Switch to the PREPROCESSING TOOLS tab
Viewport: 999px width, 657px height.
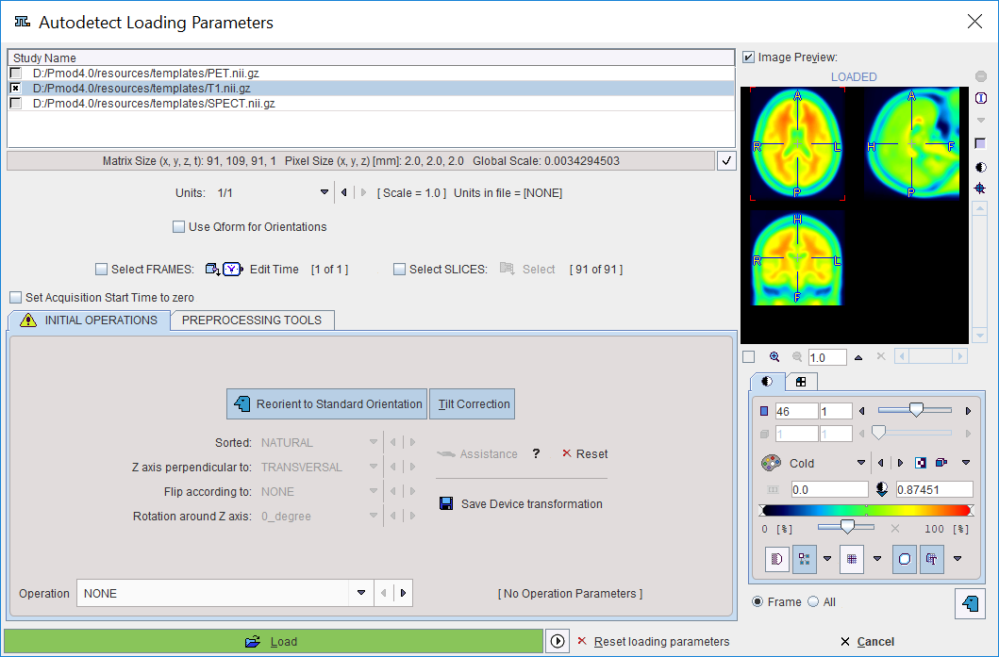click(252, 320)
